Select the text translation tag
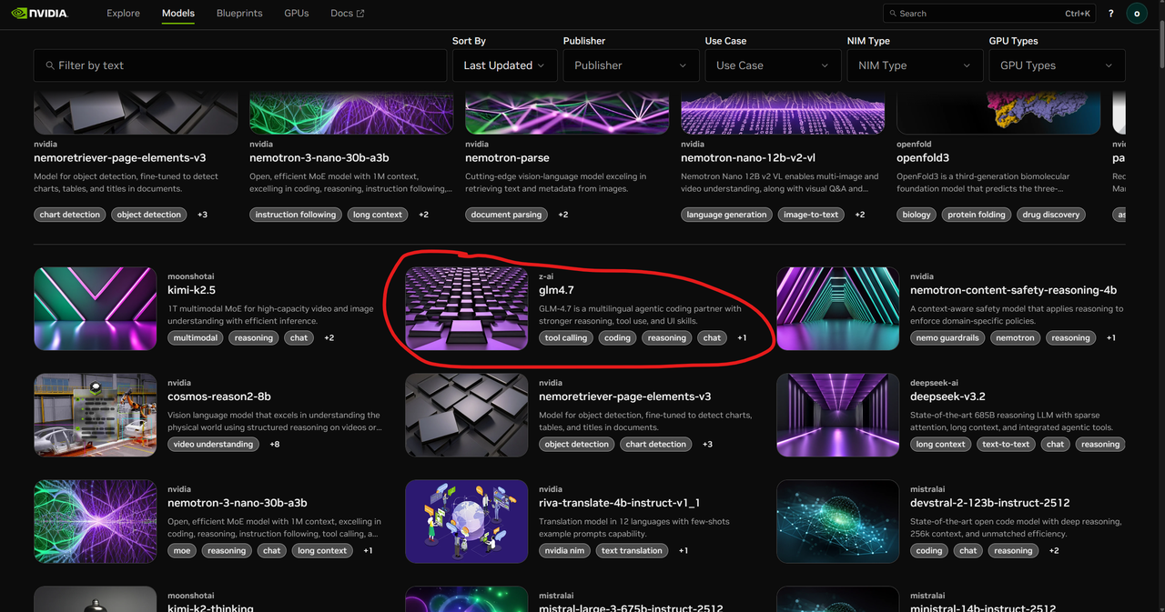The width and height of the screenshot is (1165, 612). (632, 550)
